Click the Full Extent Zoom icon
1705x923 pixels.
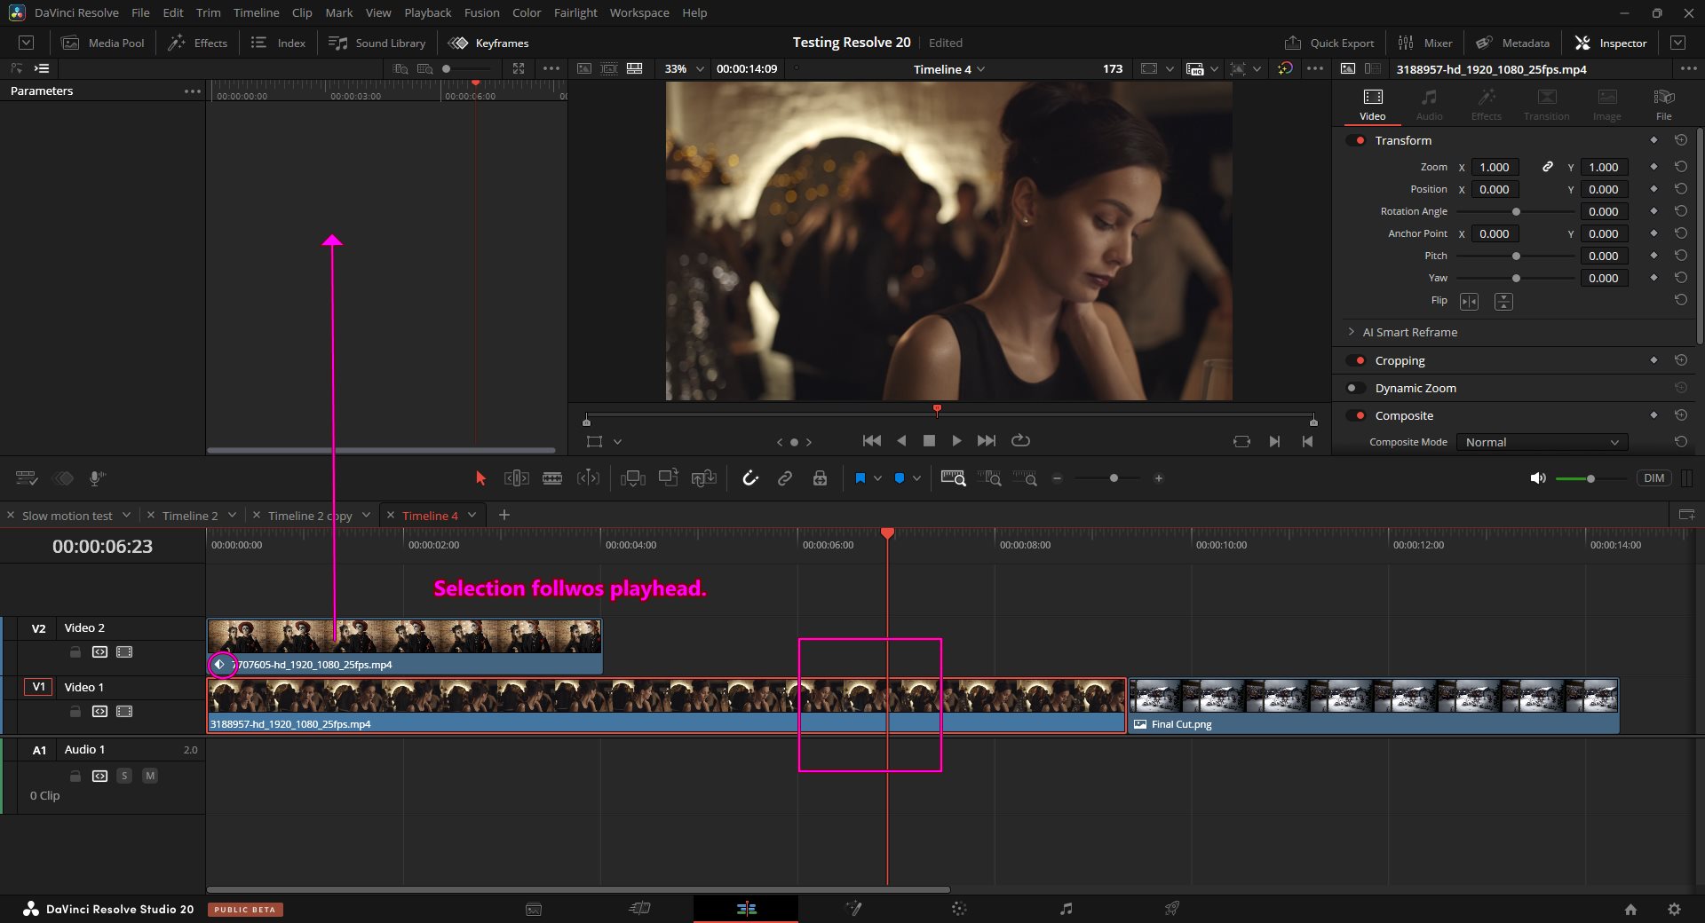(x=953, y=478)
